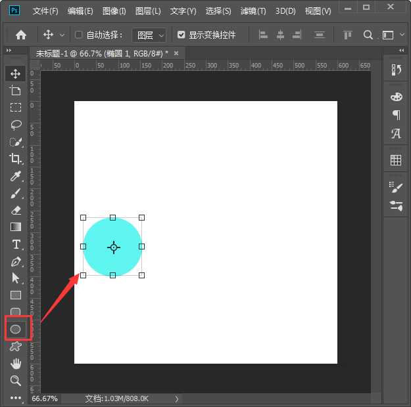Click the Home button in options bar
Image resolution: width=411 pixels, height=407 pixels.
[x=21, y=35]
